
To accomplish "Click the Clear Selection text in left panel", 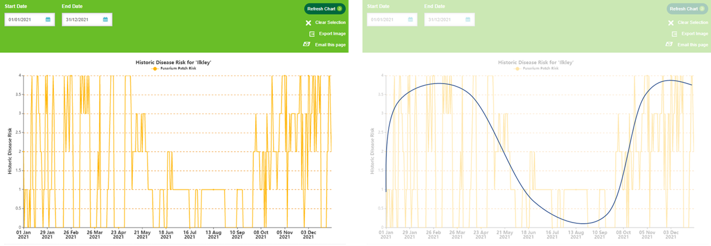I will tap(330, 23).
